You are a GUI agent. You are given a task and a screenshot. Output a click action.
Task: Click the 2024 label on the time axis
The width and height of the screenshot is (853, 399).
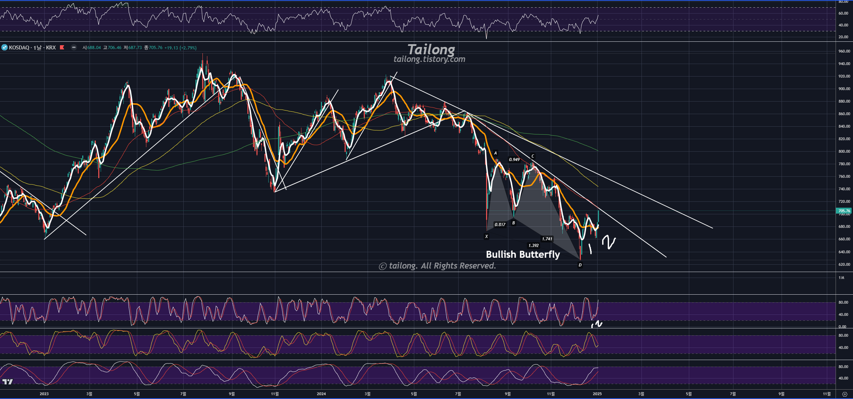(321, 394)
